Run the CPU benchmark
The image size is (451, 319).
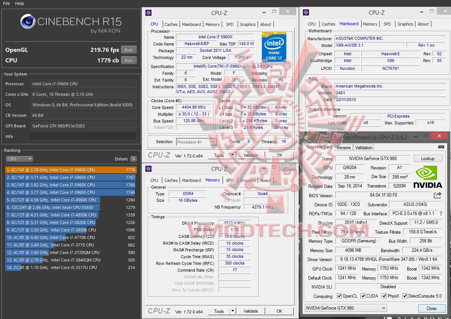coord(128,60)
